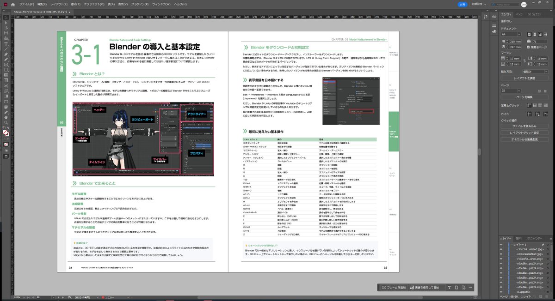Screen dimensions: 555x301
Task: Close the Warudo guidebook document tab
Action: (69, 12)
